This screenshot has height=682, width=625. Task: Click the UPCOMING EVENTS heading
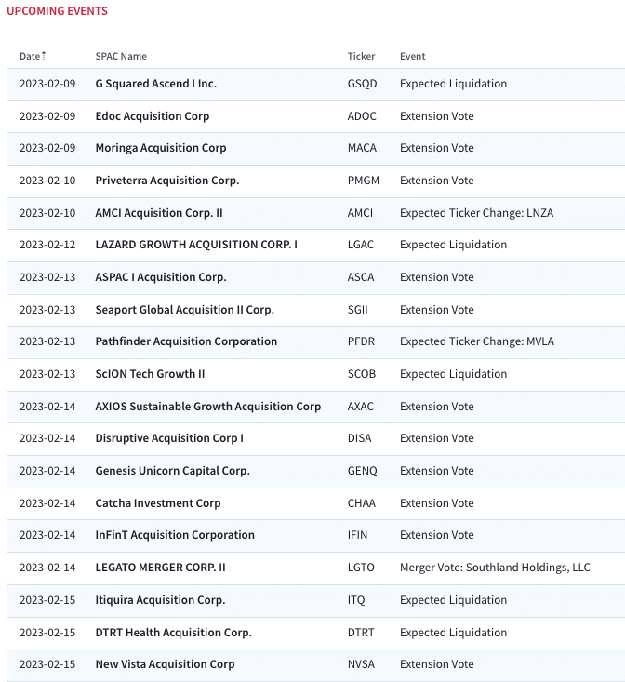[57, 11]
